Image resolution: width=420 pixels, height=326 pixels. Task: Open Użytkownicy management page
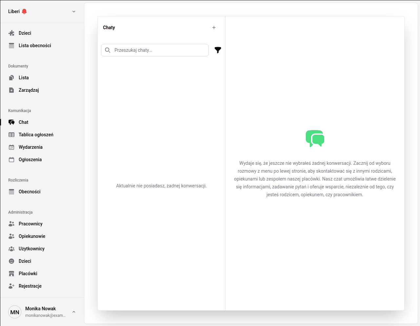coord(31,249)
